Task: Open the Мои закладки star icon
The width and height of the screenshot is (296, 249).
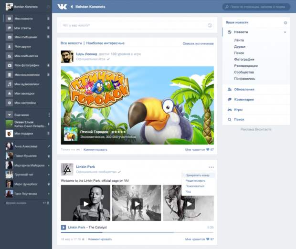Action: pyautogui.click(x=9, y=93)
